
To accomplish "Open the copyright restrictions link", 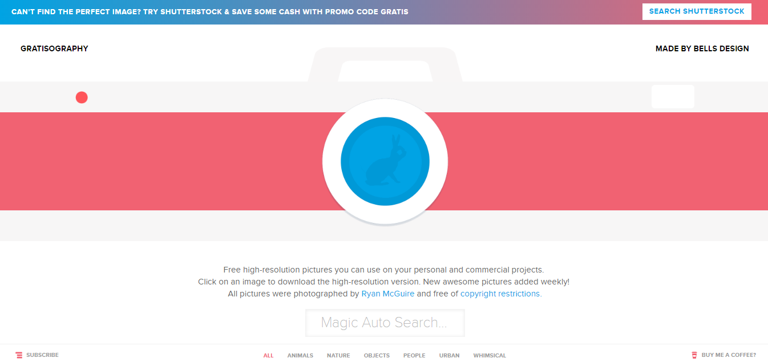I will (500, 294).
